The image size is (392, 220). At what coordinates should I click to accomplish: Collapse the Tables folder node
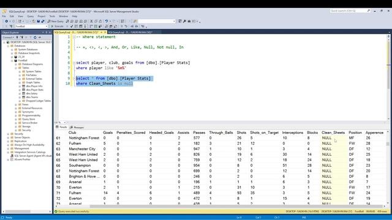tap(16, 68)
